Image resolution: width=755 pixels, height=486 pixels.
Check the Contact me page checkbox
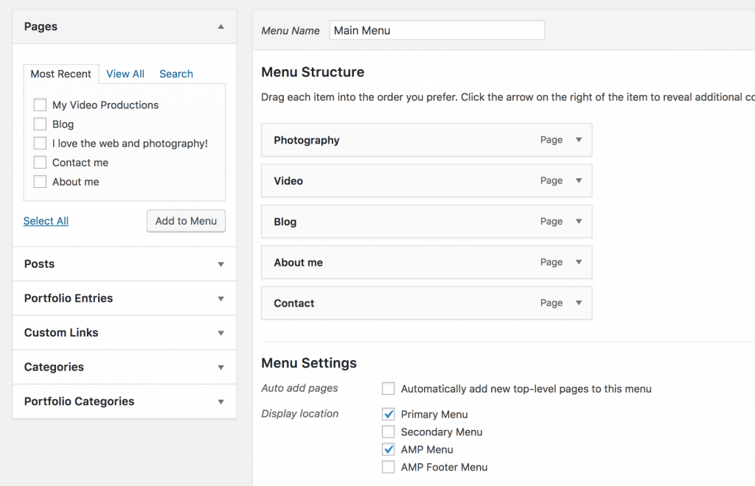(x=40, y=163)
